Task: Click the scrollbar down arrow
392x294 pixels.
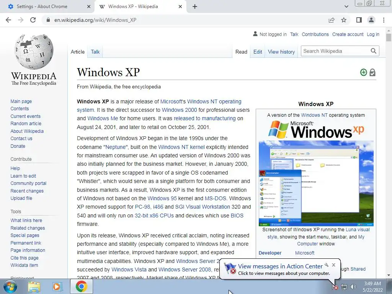Action: coord(389,276)
